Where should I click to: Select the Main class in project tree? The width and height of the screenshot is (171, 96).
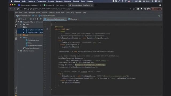29,43
